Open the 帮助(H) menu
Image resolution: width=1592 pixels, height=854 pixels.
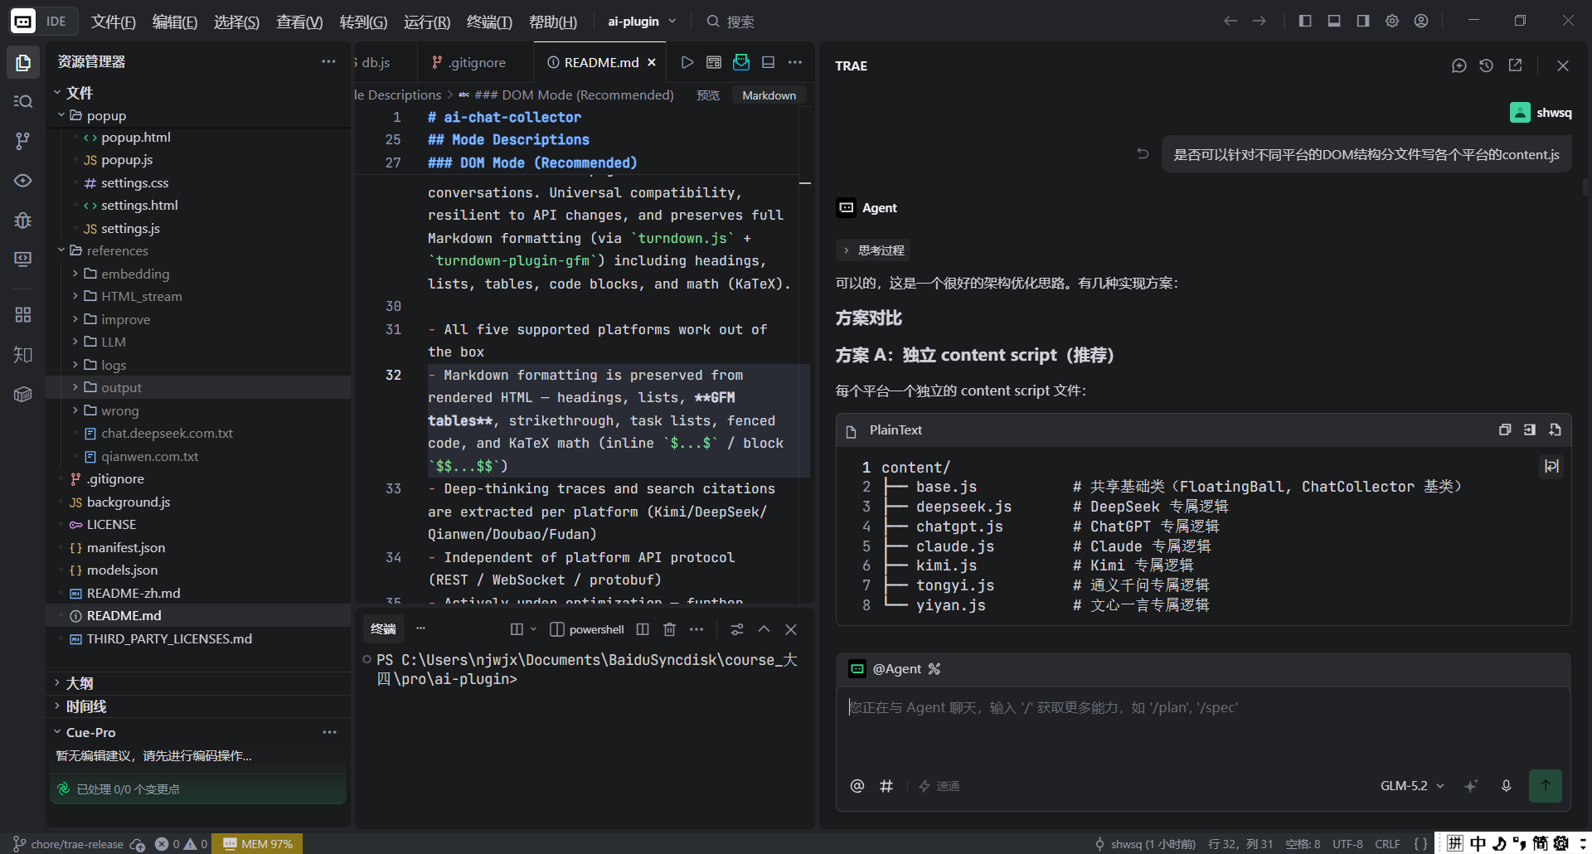tap(553, 22)
